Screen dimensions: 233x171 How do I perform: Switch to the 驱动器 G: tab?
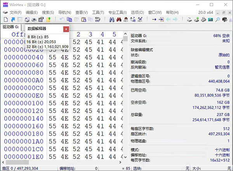(x=11, y=27)
